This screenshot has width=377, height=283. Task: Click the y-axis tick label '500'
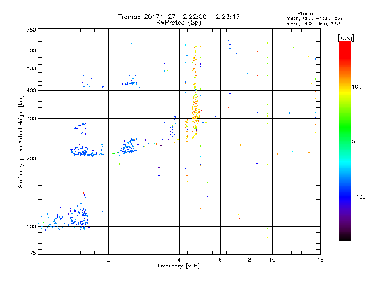[x=32, y=68]
